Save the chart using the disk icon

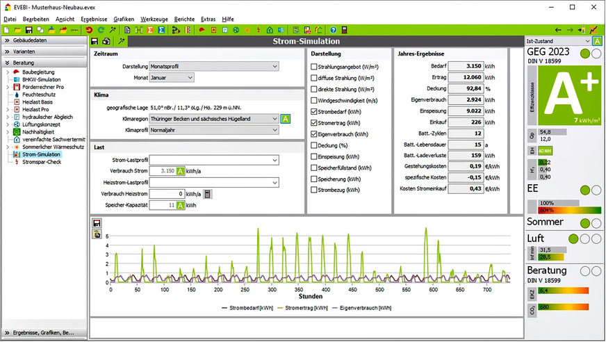[x=97, y=223]
